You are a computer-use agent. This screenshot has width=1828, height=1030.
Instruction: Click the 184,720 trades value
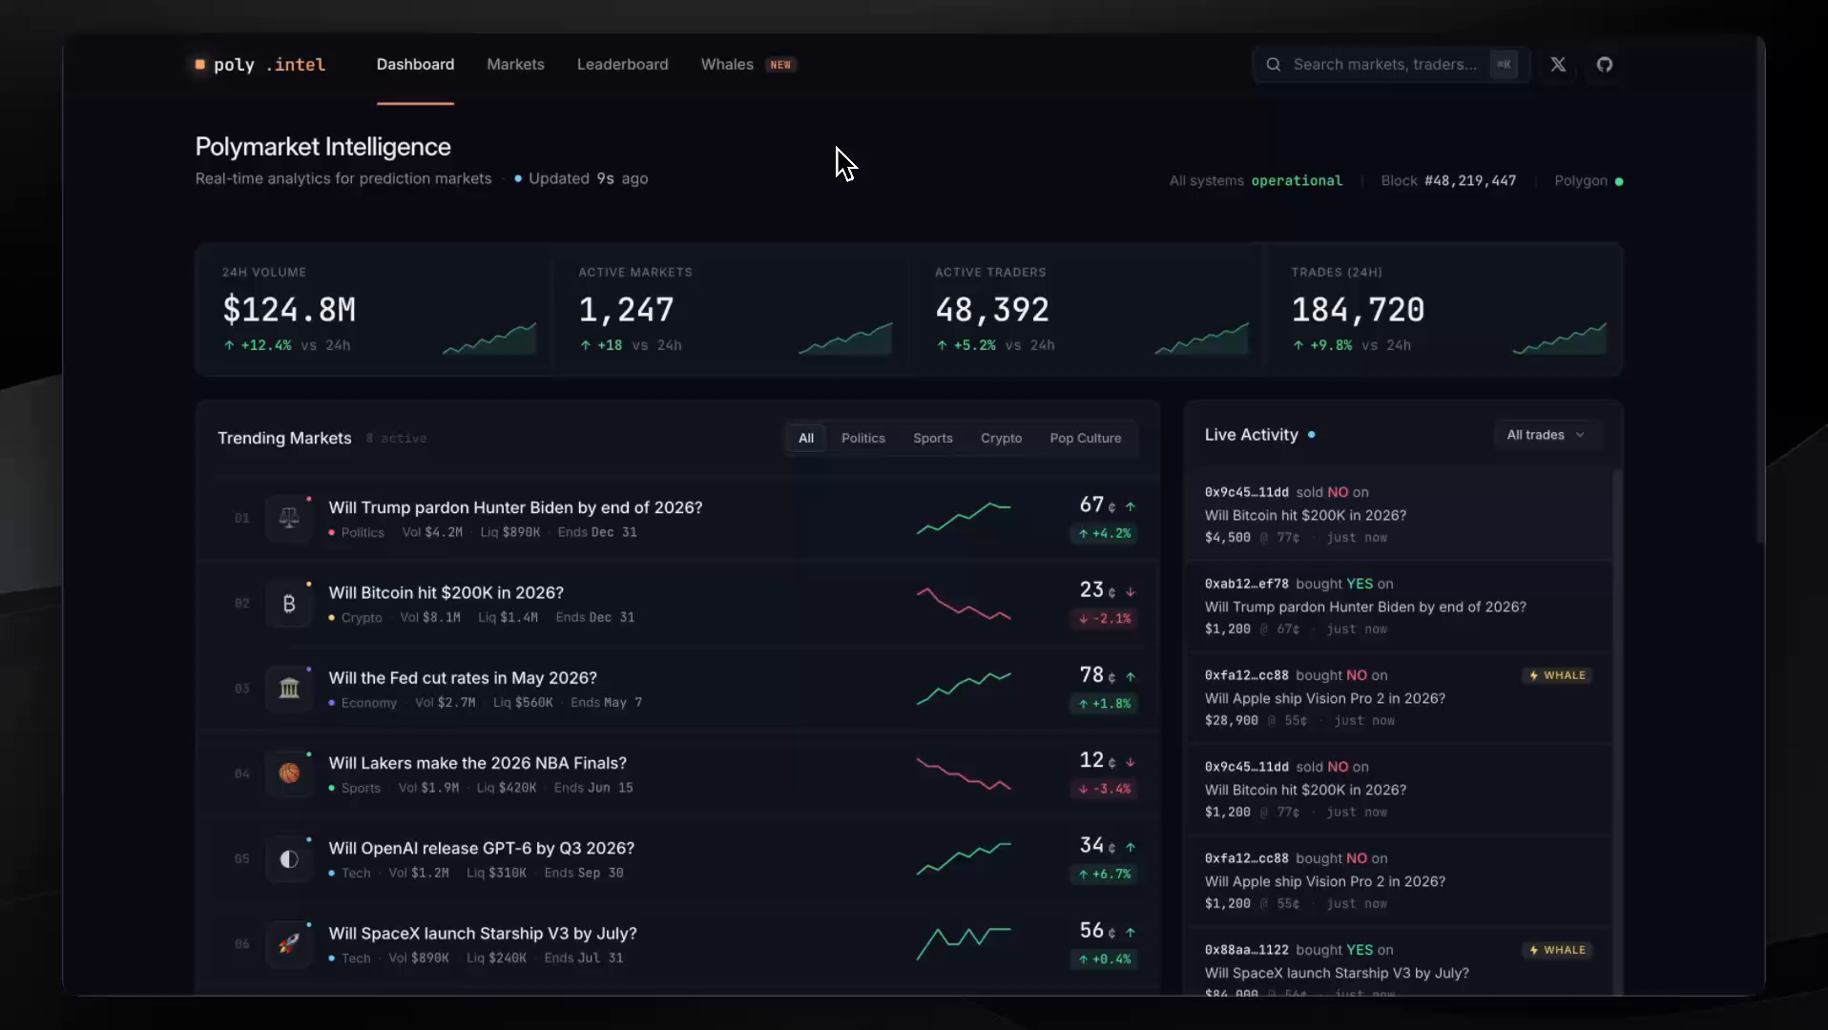pos(1358,310)
